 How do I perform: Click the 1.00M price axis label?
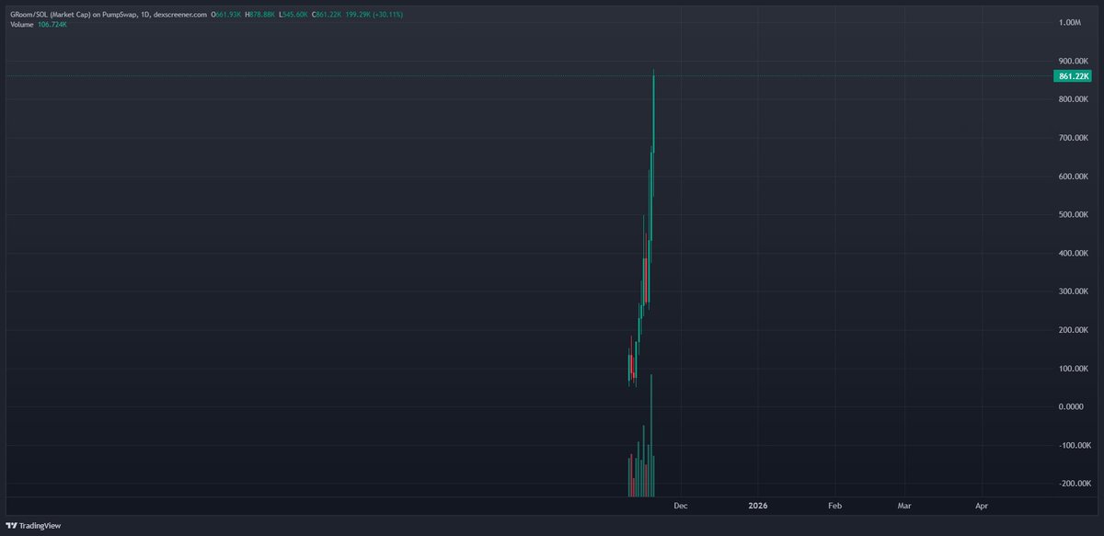(1070, 22)
